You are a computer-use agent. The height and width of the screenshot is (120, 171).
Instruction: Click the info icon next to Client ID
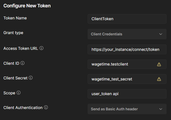[22, 63]
